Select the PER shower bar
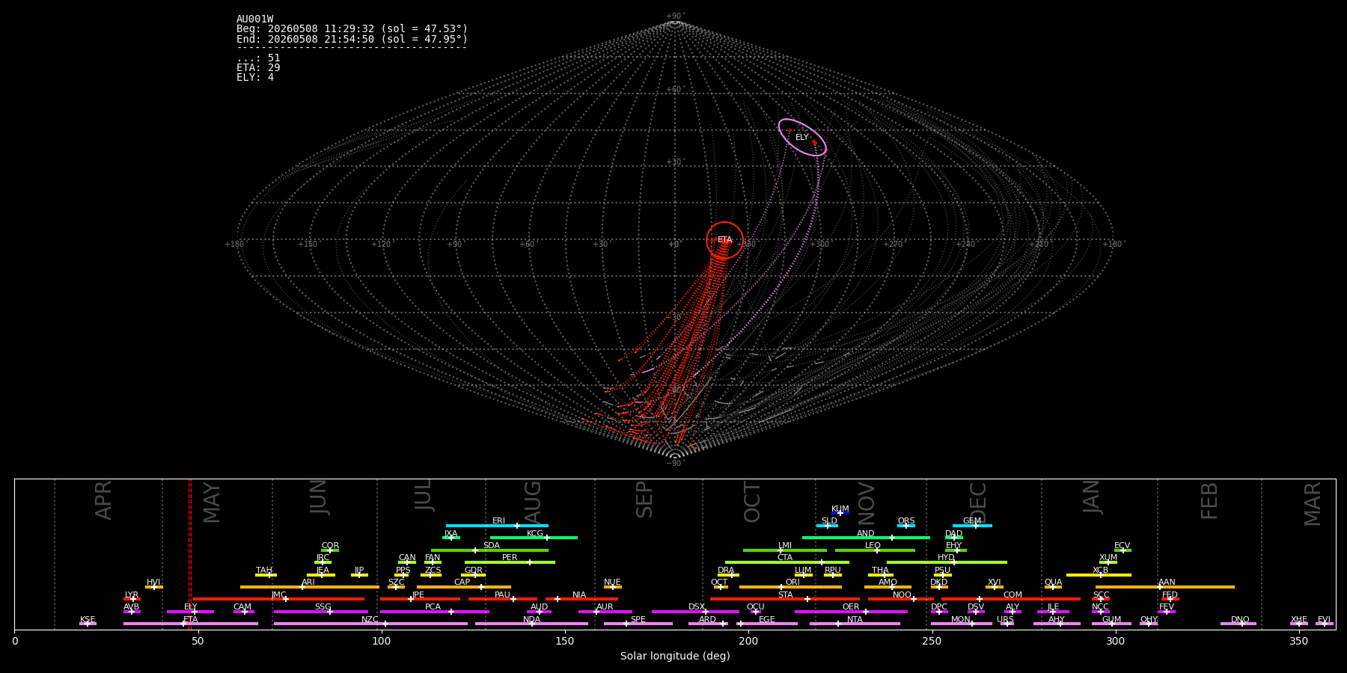 [510, 562]
